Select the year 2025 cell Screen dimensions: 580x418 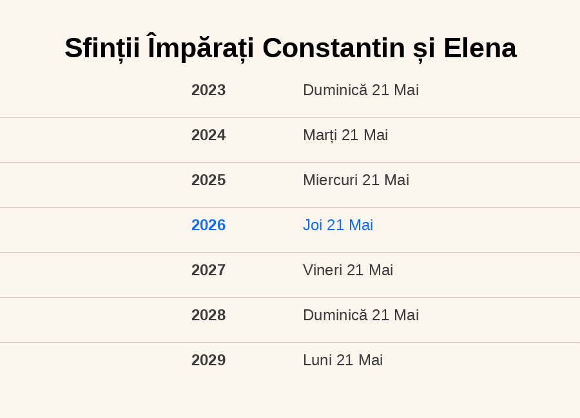[208, 180]
